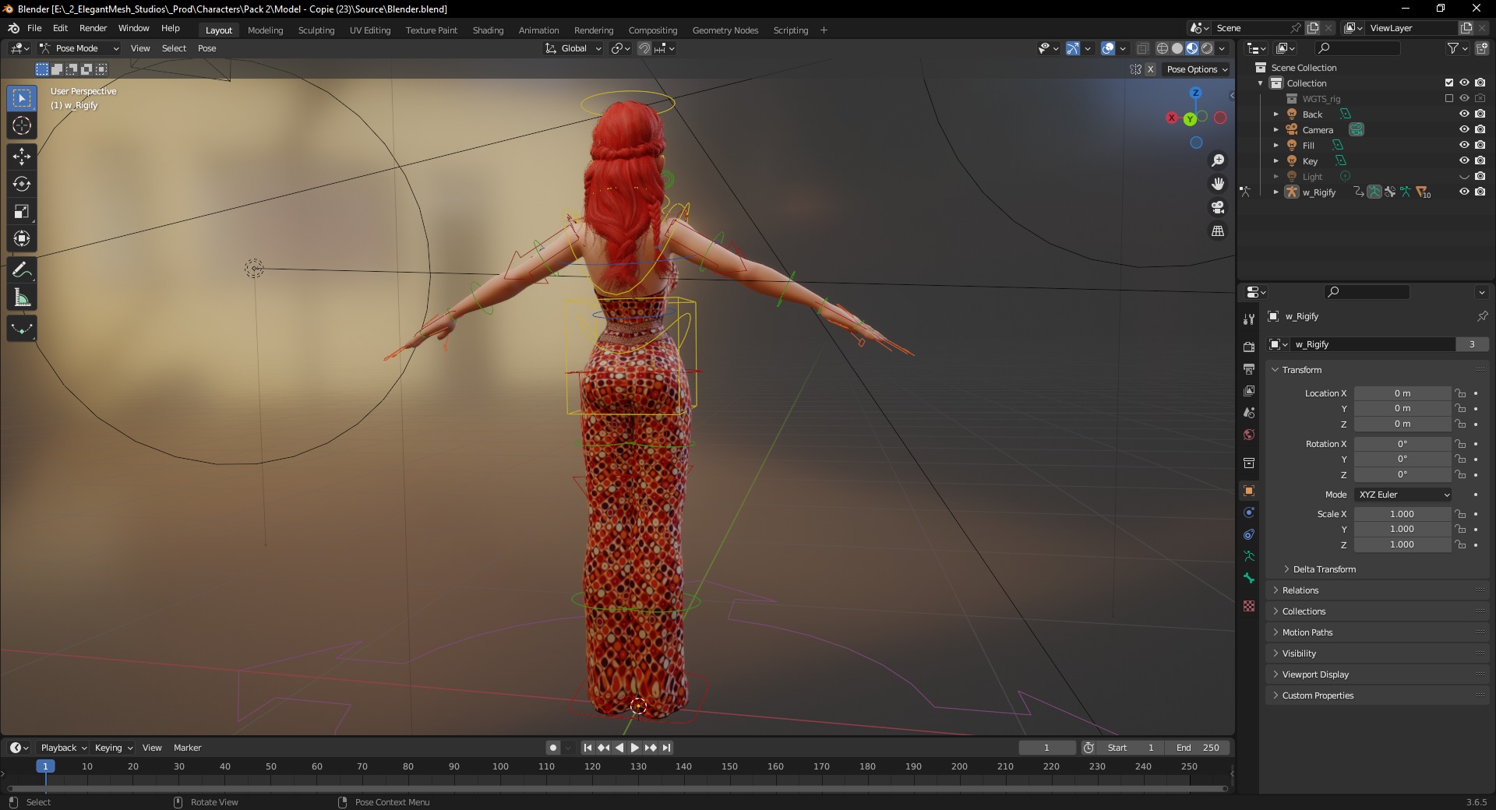Image resolution: width=1496 pixels, height=810 pixels.
Task: Switch perspective/orthographic grid icon
Action: point(1218,231)
